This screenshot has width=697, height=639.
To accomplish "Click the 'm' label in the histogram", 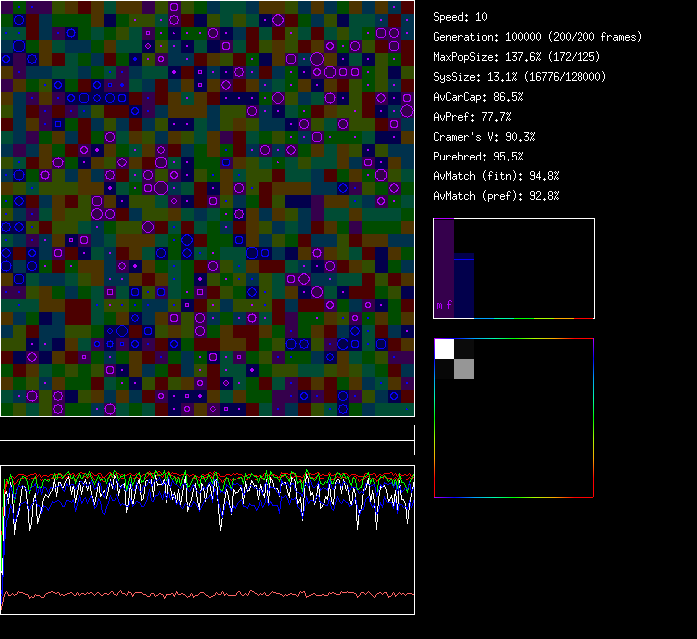I will pyautogui.click(x=440, y=306).
